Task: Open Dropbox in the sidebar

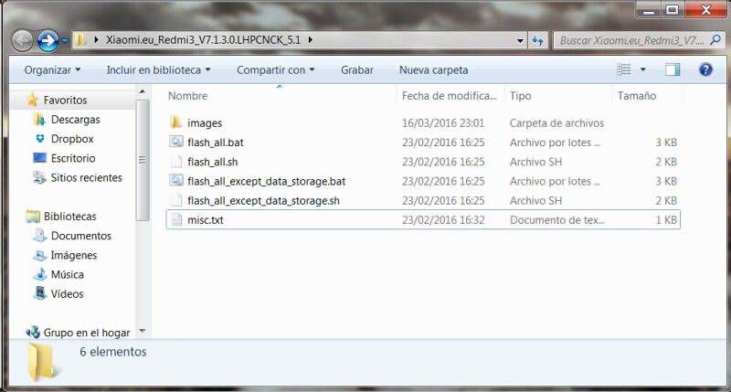Action: (72, 139)
